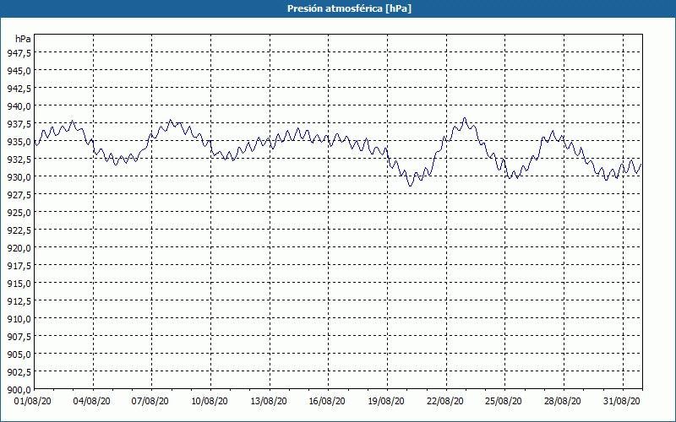Click the 930,0 y-axis label
Viewport: 676px width, 422px height.
pyautogui.click(x=19, y=177)
